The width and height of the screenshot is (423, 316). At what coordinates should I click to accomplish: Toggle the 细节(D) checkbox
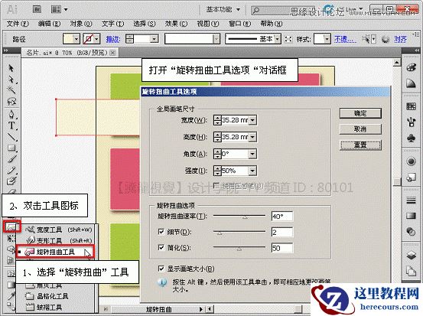(x=161, y=232)
